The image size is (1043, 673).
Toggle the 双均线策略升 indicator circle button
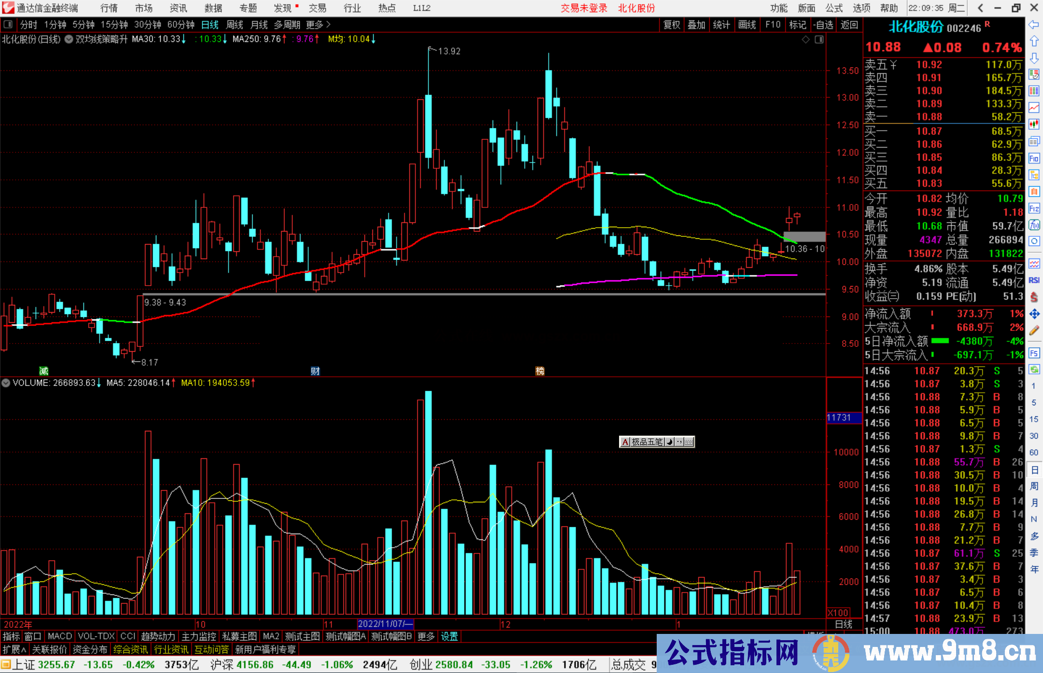(x=69, y=39)
